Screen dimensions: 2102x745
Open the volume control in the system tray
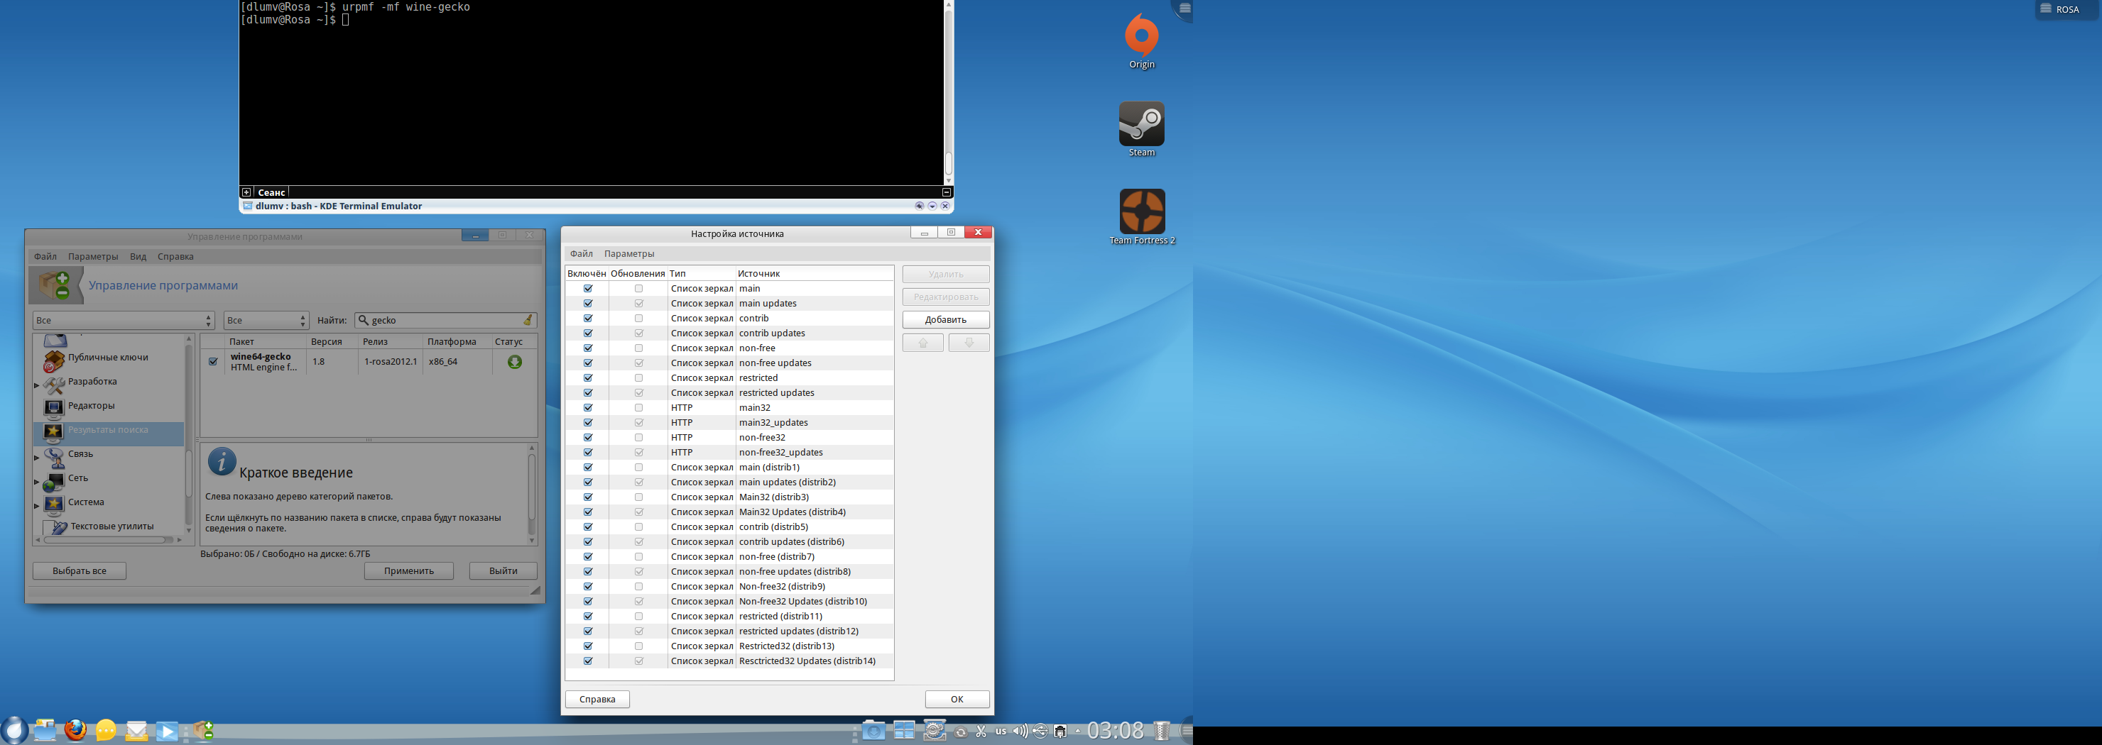point(1020,731)
